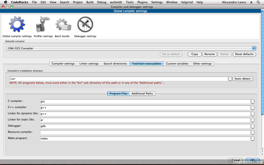Screen dimensions: 264x165
Task: Browse for Resource compiler executable
Action: click(252, 132)
